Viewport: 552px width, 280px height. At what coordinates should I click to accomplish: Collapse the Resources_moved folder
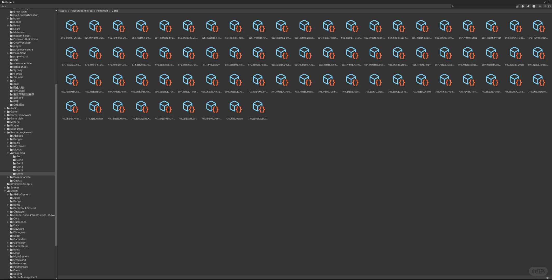coord(5,132)
